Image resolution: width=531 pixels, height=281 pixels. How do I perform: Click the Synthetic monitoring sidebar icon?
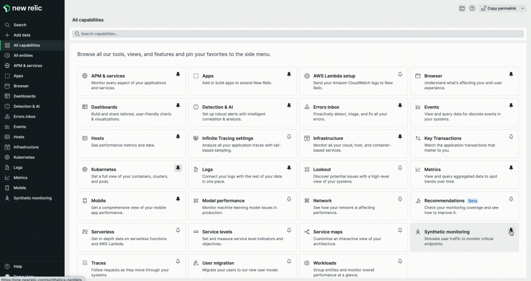(x=7, y=198)
